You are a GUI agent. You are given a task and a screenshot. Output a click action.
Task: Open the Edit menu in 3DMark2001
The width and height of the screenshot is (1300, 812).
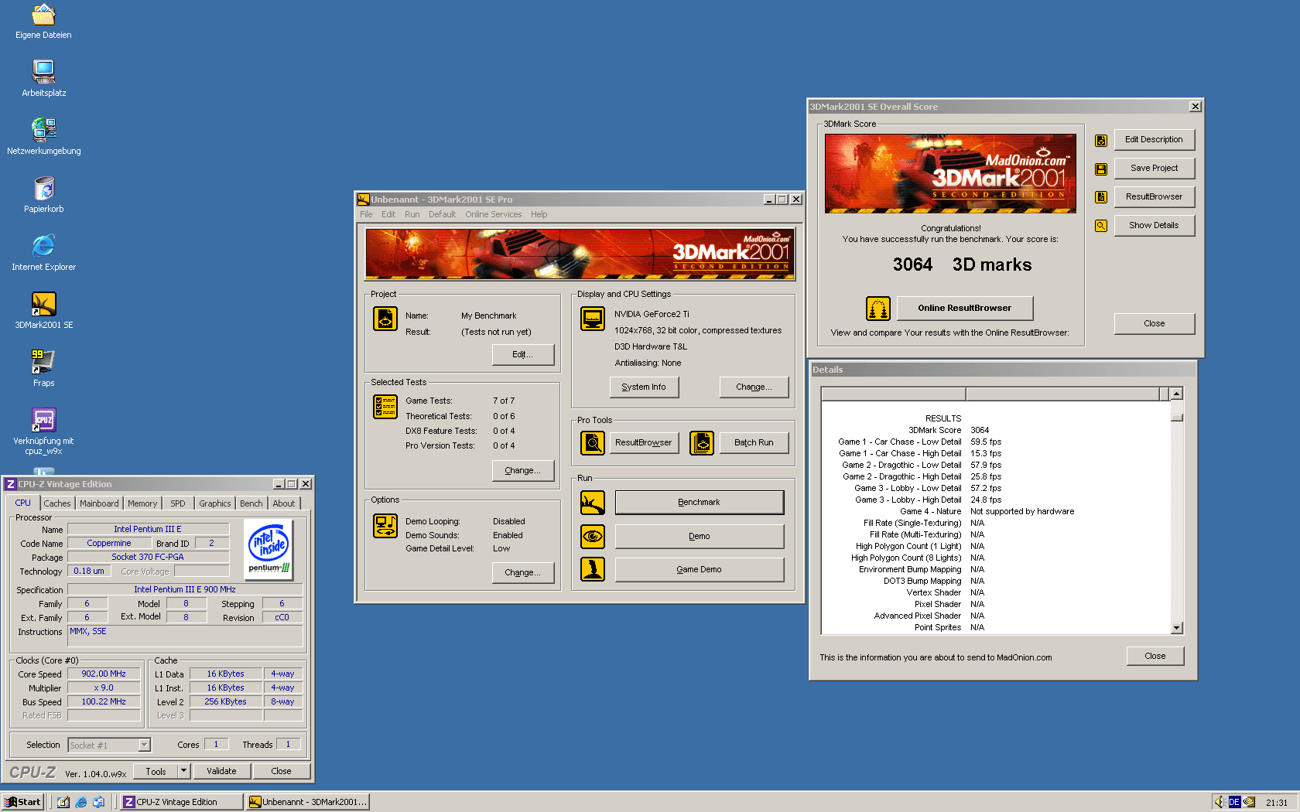[x=388, y=215]
